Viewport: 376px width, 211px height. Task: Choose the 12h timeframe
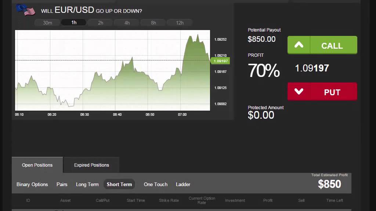tap(180, 23)
